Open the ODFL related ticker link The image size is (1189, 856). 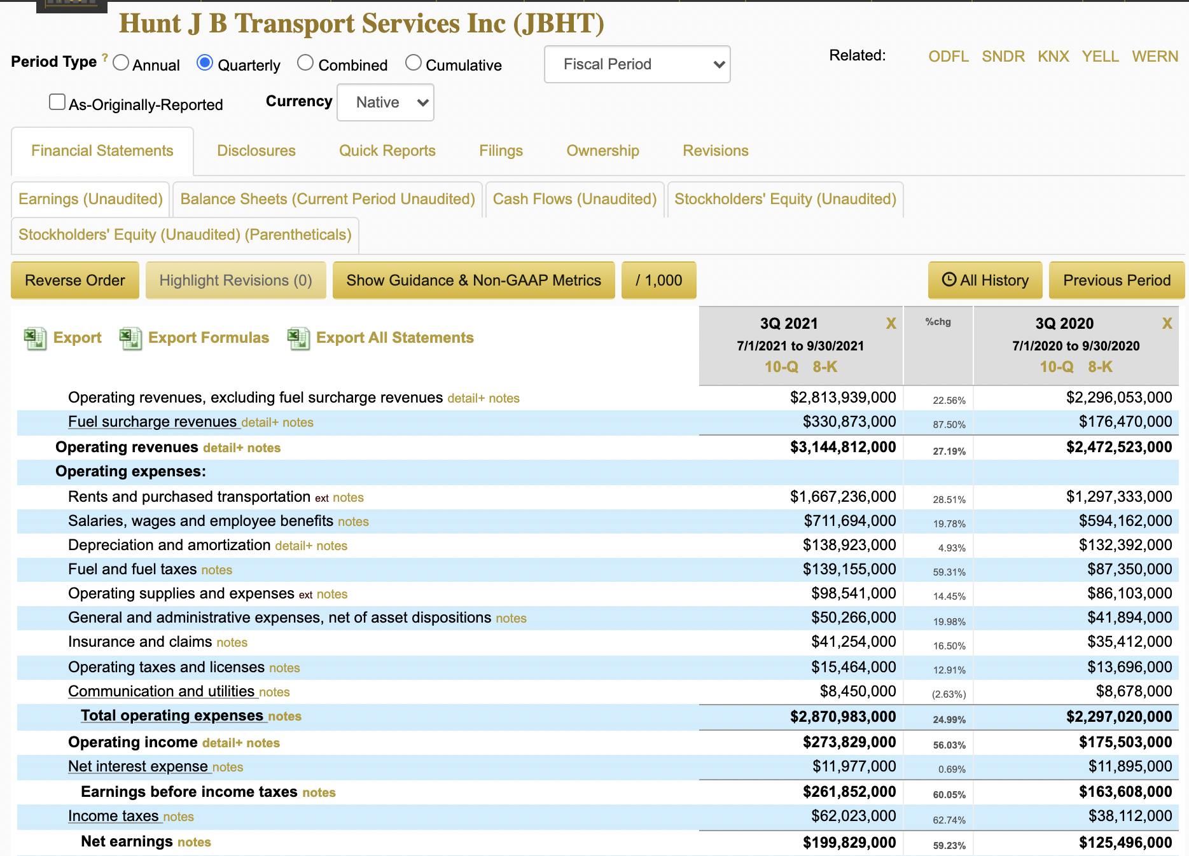pyautogui.click(x=948, y=57)
